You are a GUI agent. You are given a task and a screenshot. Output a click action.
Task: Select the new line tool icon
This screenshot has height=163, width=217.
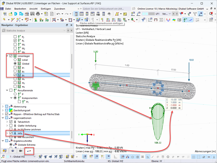click(x=13, y=20)
